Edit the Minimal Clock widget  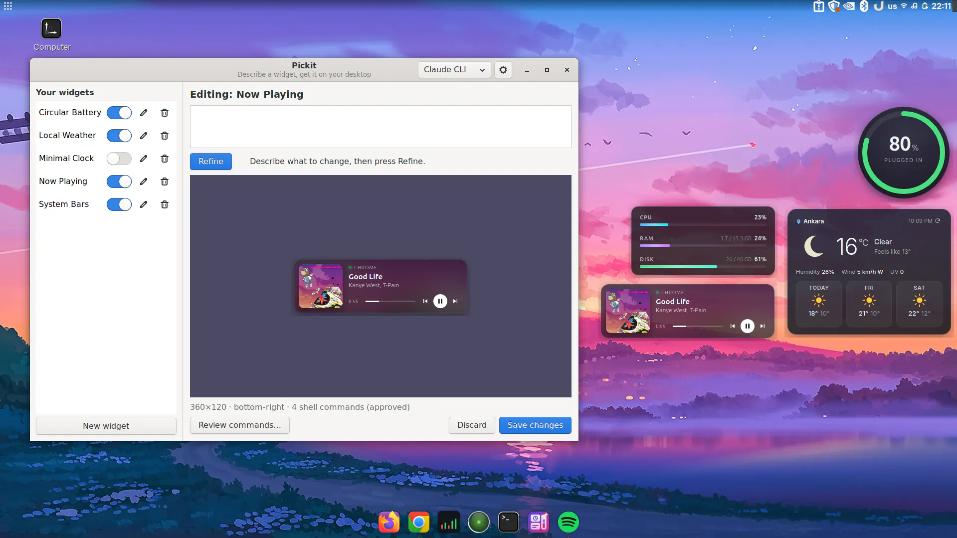point(144,159)
